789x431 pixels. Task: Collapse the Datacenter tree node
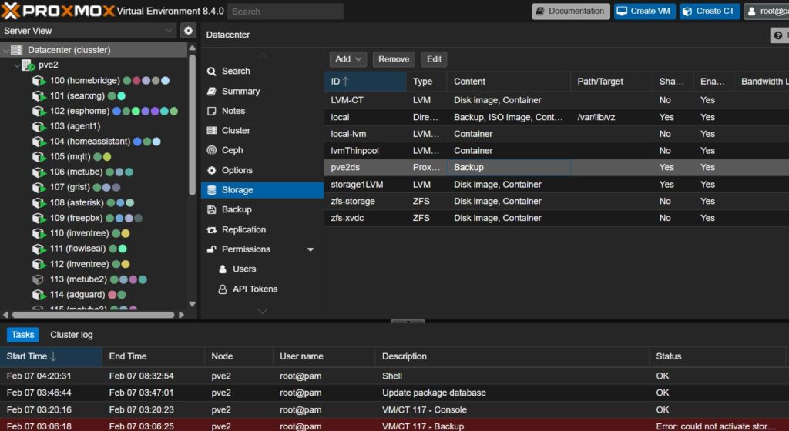[6, 50]
